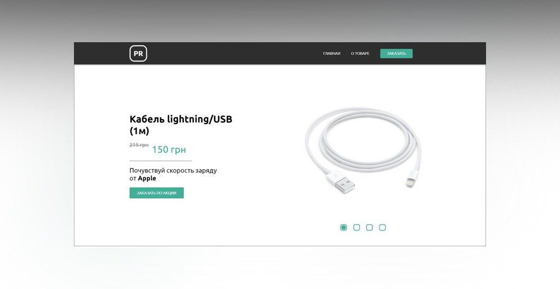Click the crossed-out 215 грн price
Viewport: 560px width, 289px height.
click(139, 145)
